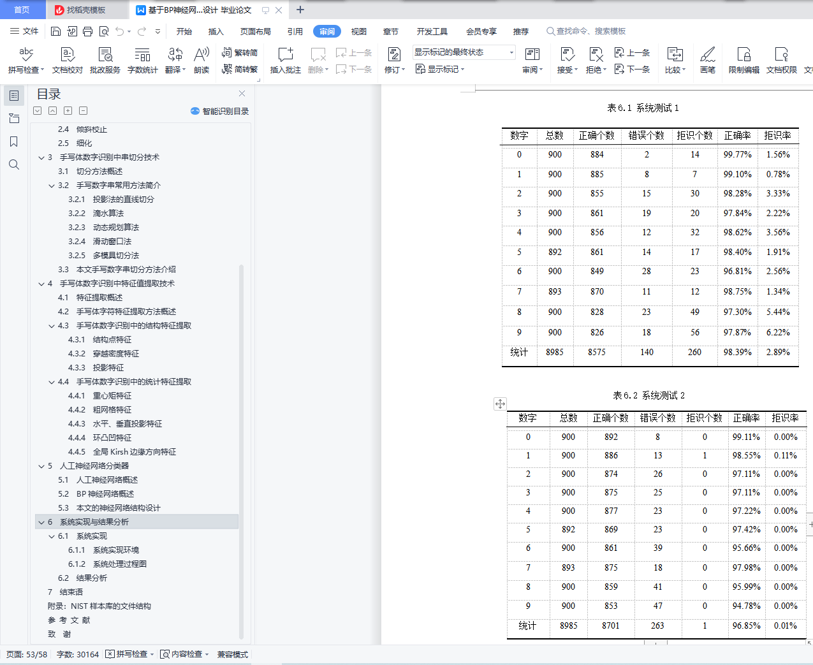Switch to the 插入 ribbon tab
This screenshot has width=813, height=665.
pos(216,31)
